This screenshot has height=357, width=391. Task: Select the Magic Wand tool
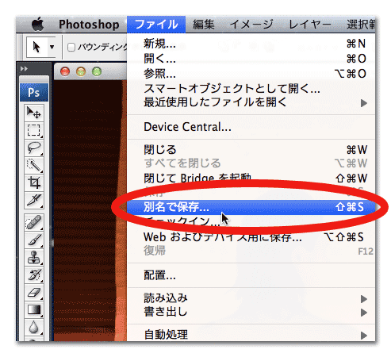[x=34, y=166]
